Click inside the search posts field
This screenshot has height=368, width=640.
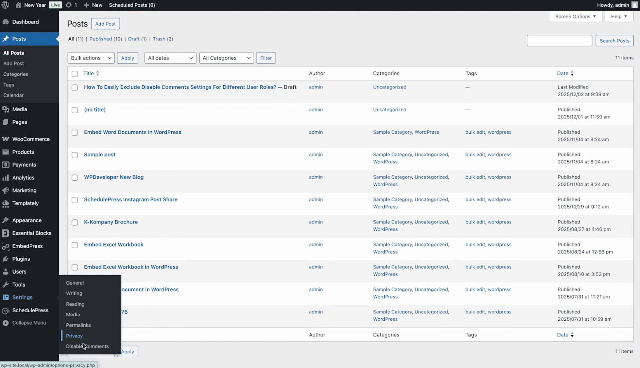[559, 40]
